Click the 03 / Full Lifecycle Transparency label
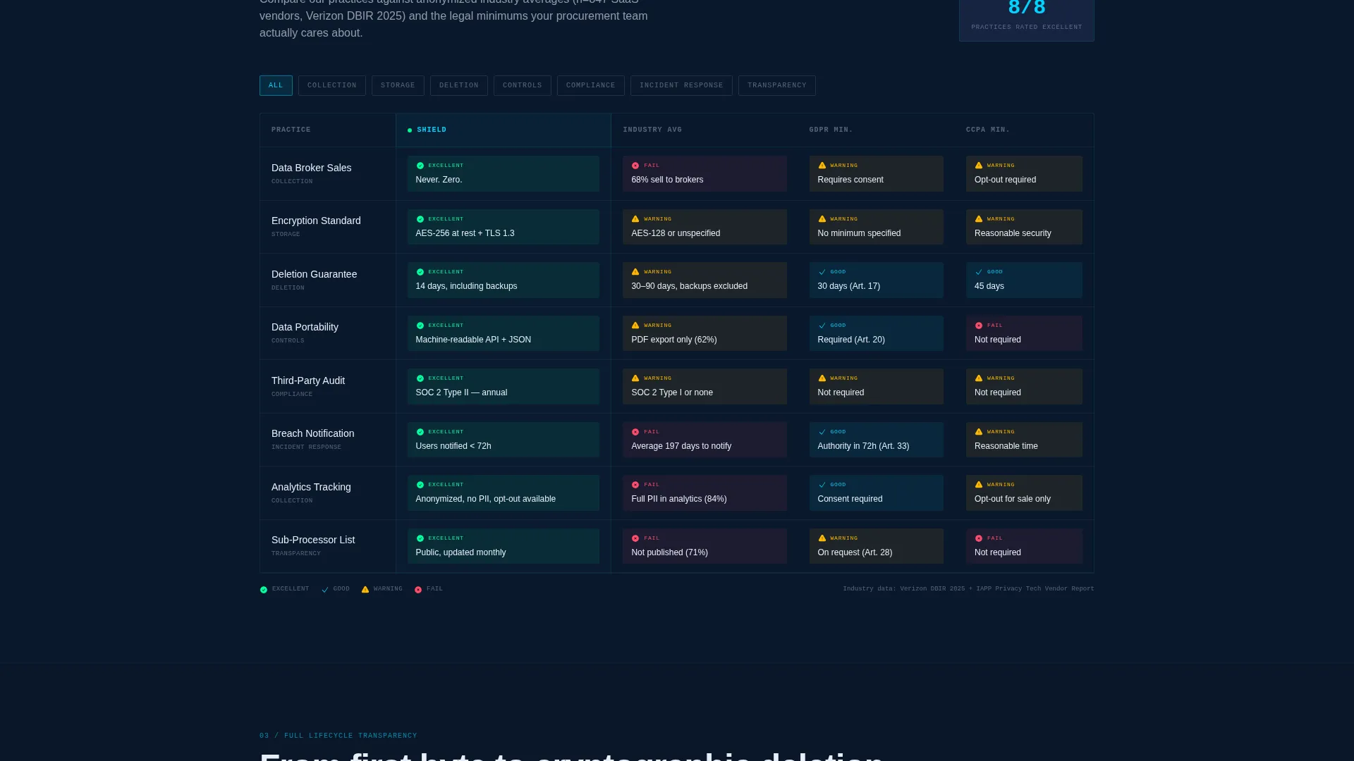Viewport: 1354px width, 761px height. tap(338, 736)
